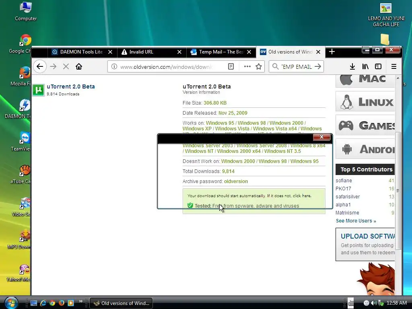This screenshot has height=309, width=412.
Task: Click the Windows Vista x64 link
Action: click(x=275, y=128)
